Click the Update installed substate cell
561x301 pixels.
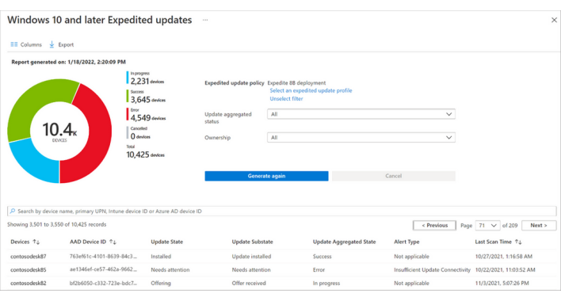(251, 257)
